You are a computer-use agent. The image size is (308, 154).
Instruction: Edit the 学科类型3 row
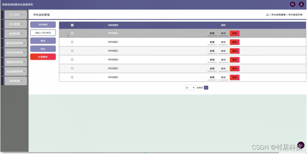tap(223, 51)
